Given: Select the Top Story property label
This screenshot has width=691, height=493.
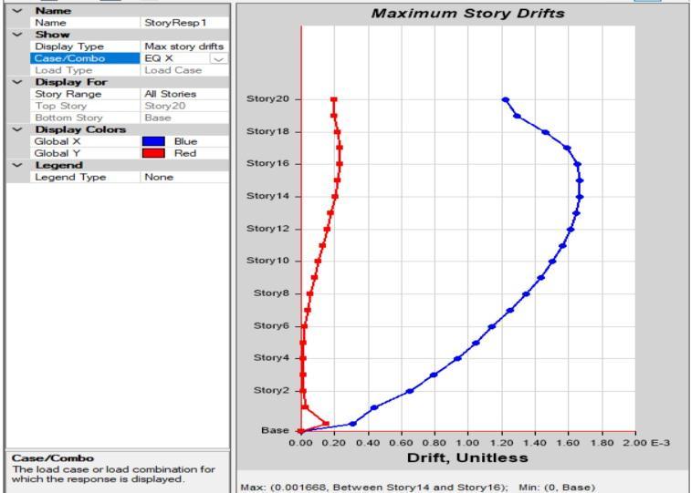Looking at the screenshot, I should pyautogui.click(x=61, y=106).
